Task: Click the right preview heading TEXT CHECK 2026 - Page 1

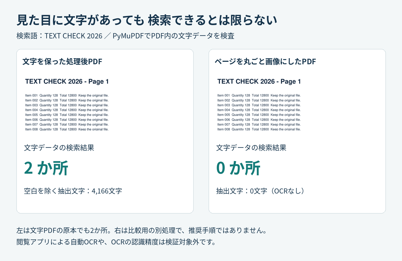Action: (259, 82)
